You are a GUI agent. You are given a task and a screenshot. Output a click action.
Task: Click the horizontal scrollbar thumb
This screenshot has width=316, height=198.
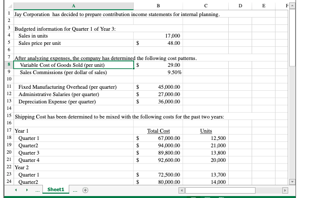pos(220,190)
